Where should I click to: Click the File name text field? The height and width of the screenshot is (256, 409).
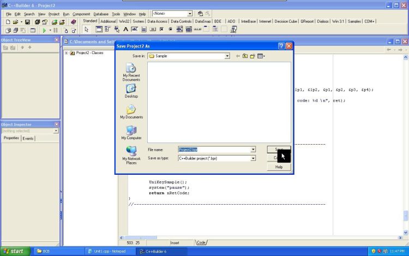point(214,150)
